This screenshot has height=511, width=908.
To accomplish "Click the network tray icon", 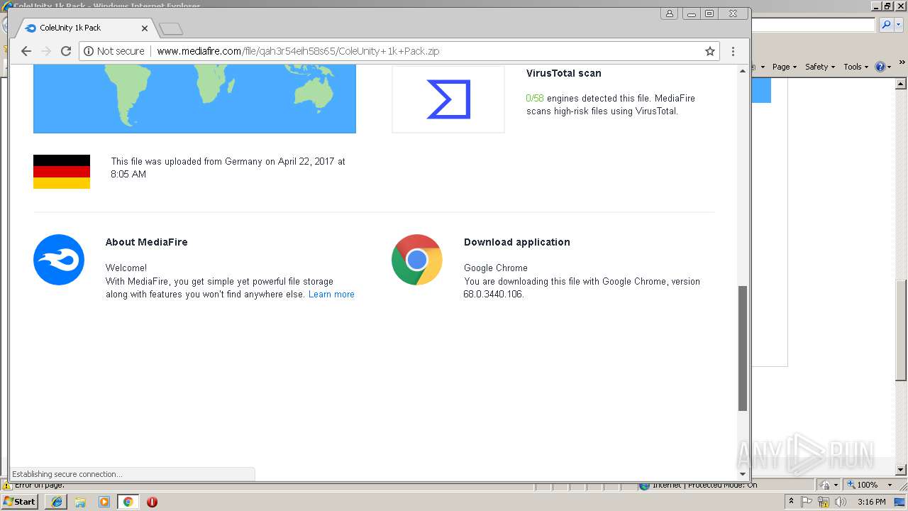I will click(x=824, y=502).
